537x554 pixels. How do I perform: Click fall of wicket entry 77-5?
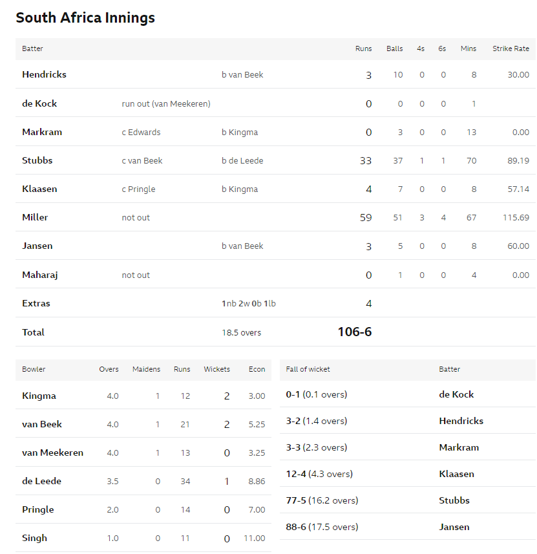(322, 500)
